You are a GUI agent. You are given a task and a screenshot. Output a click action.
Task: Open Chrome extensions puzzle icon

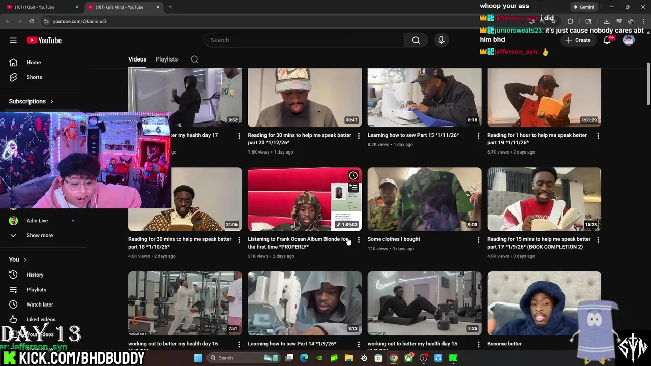pos(570,21)
